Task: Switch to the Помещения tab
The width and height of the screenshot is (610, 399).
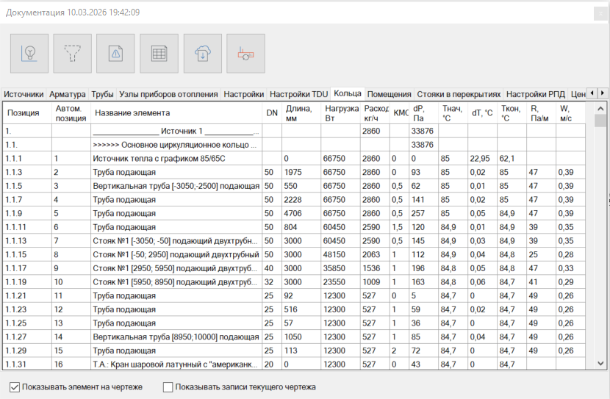Action: click(x=389, y=95)
